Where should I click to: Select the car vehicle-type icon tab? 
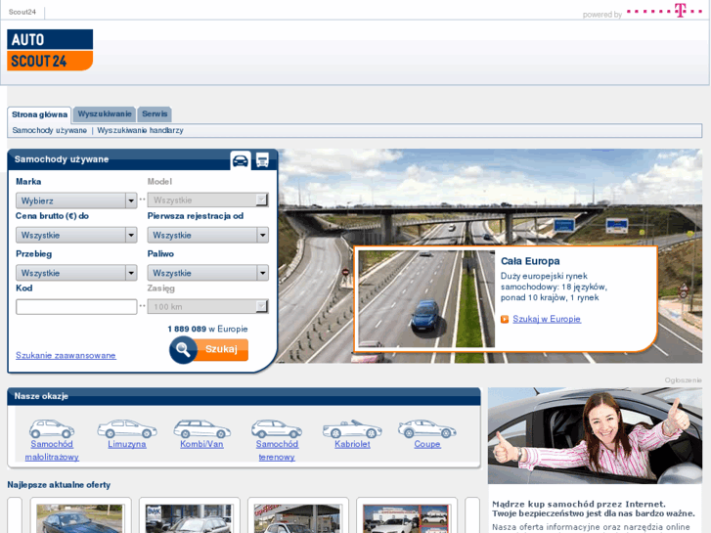point(241,160)
